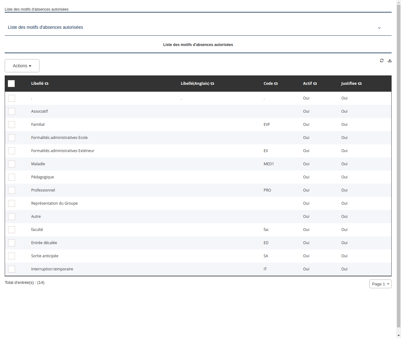
Task: Sort by the Libellé(Anglais) column header icon
Action: click(x=212, y=84)
